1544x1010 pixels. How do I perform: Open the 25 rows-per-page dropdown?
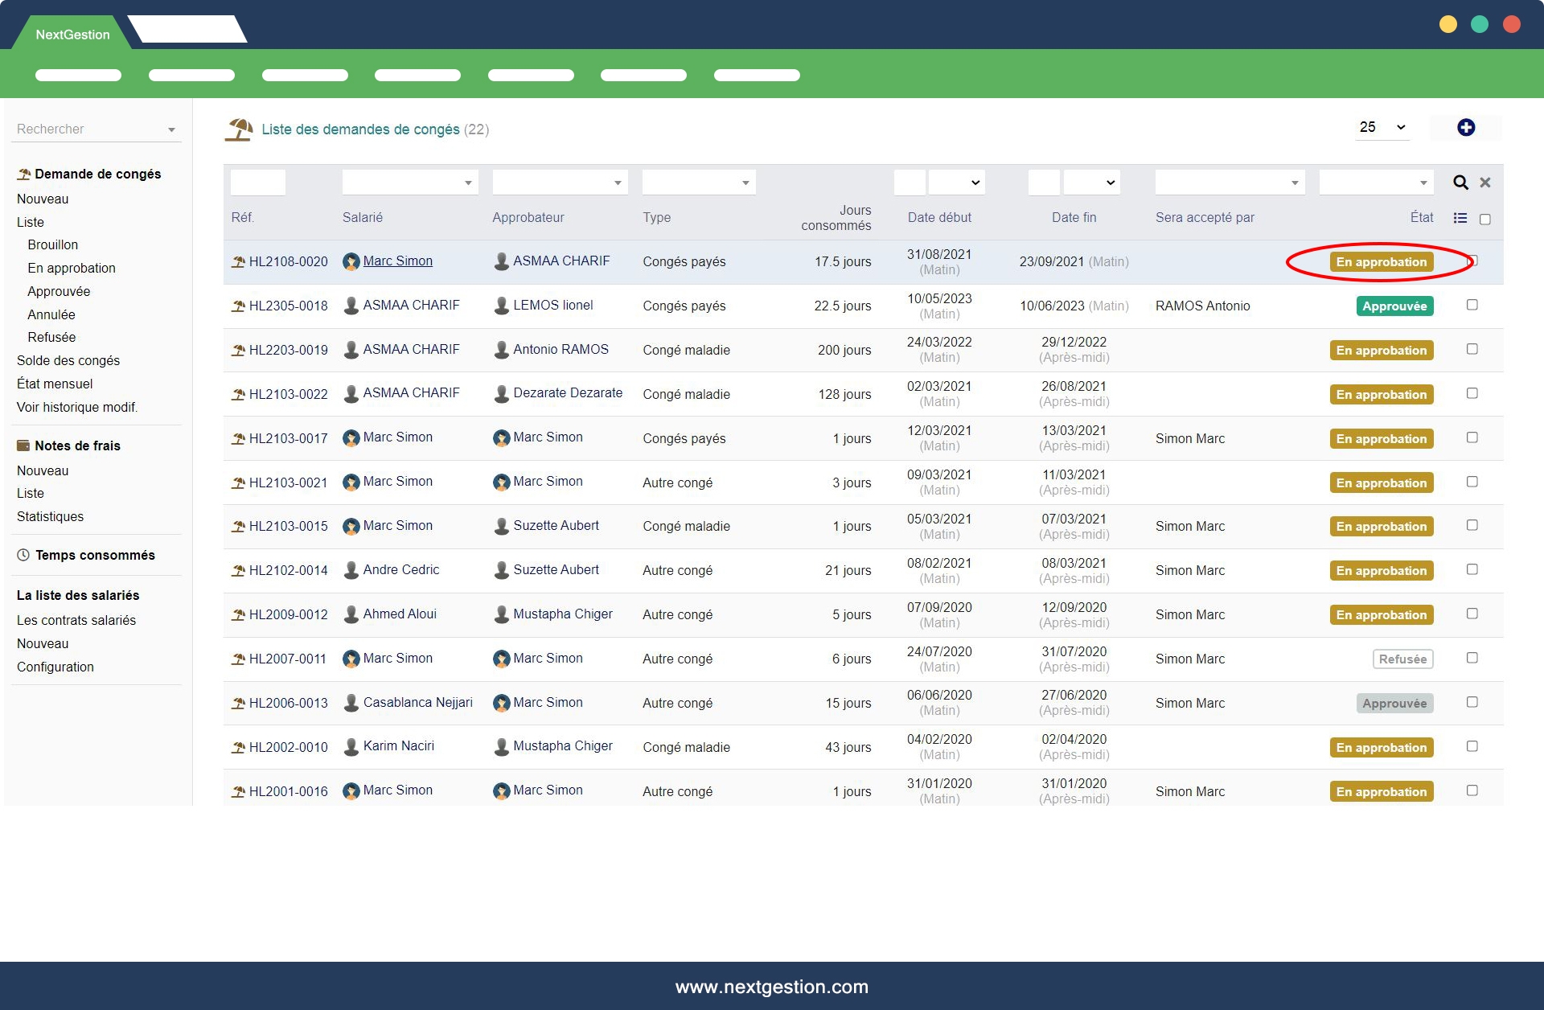click(x=1382, y=127)
